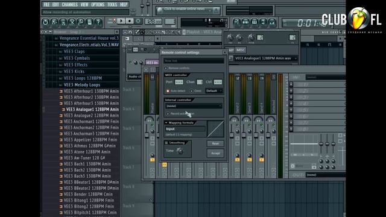Viewport: 386px width, 217px height.
Task: Open the VEE3 Cymbals folder
Action: tap(77, 58)
